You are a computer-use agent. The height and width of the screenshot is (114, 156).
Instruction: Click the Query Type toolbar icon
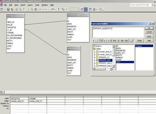[x=53, y=9]
